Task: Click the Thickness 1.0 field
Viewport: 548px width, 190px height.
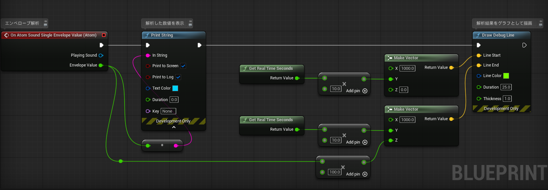Action: (507, 99)
